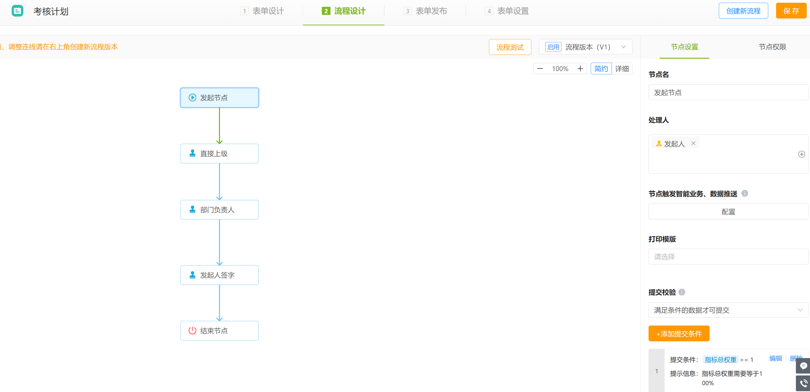Click info icon beside 提交校验
The width and height of the screenshot is (810, 392).
point(681,292)
